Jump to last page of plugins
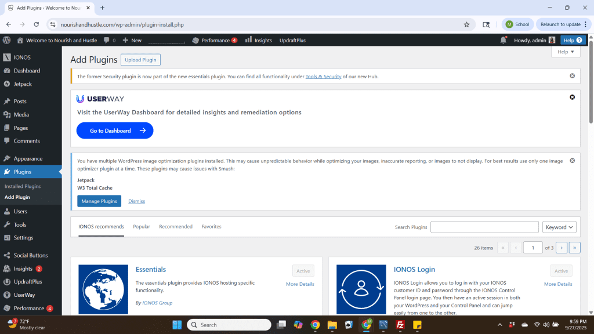 pyautogui.click(x=574, y=248)
